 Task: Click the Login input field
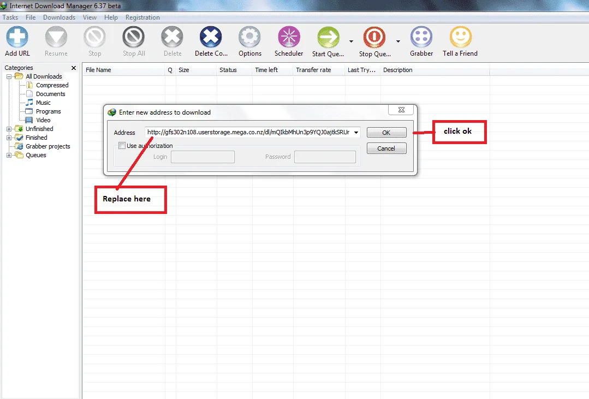tap(203, 157)
